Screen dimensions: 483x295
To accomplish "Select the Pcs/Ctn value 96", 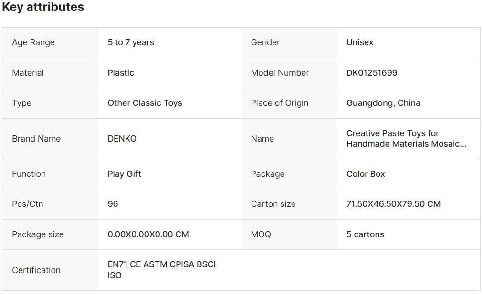I will 113,204.
